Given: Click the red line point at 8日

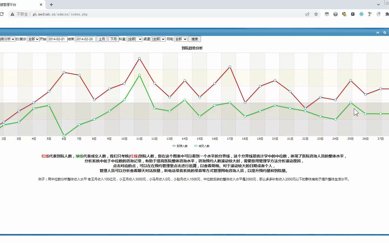Looking at the screenshot, I should pos(94,100).
